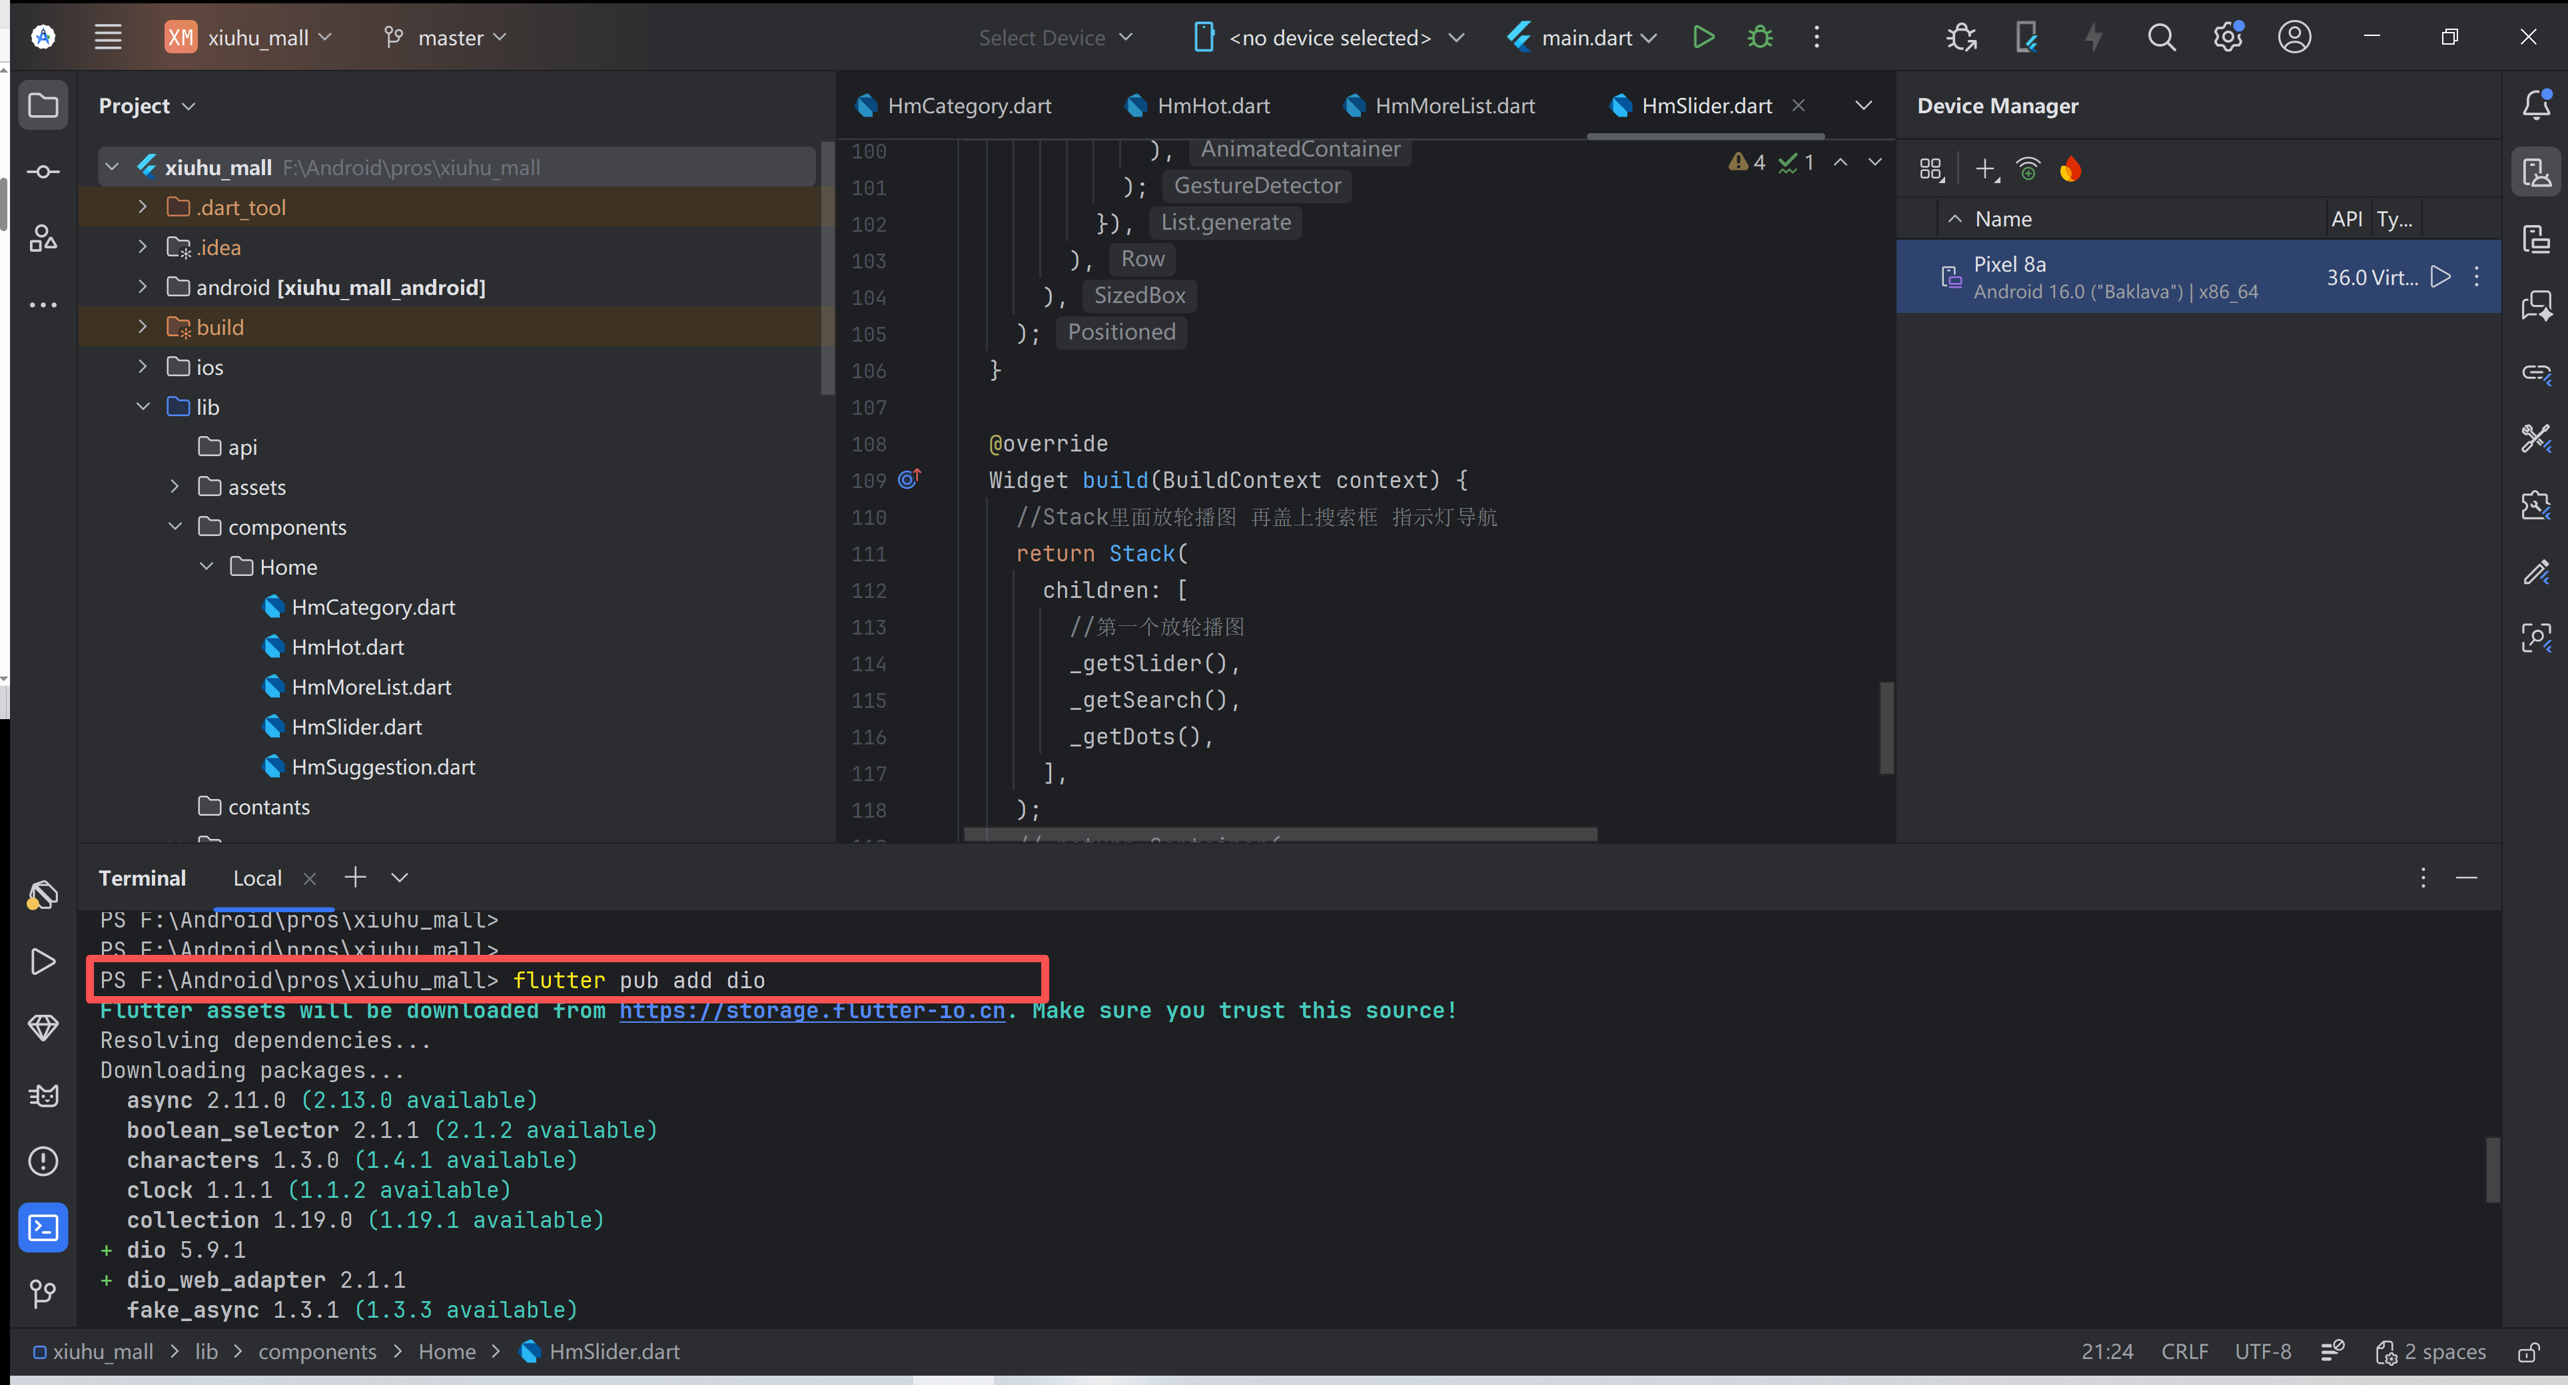The height and width of the screenshot is (1385, 2568).
Task: Open the IDE settings gear icon
Action: (x=2226, y=37)
